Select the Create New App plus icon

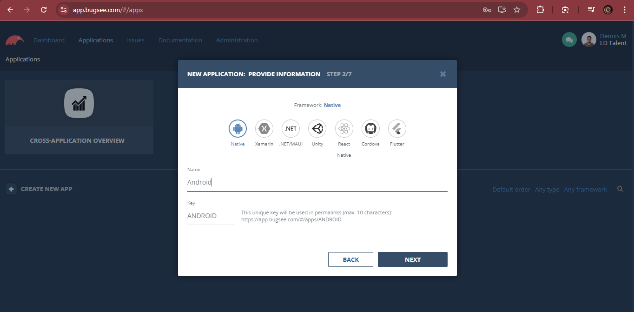[x=11, y=189]
